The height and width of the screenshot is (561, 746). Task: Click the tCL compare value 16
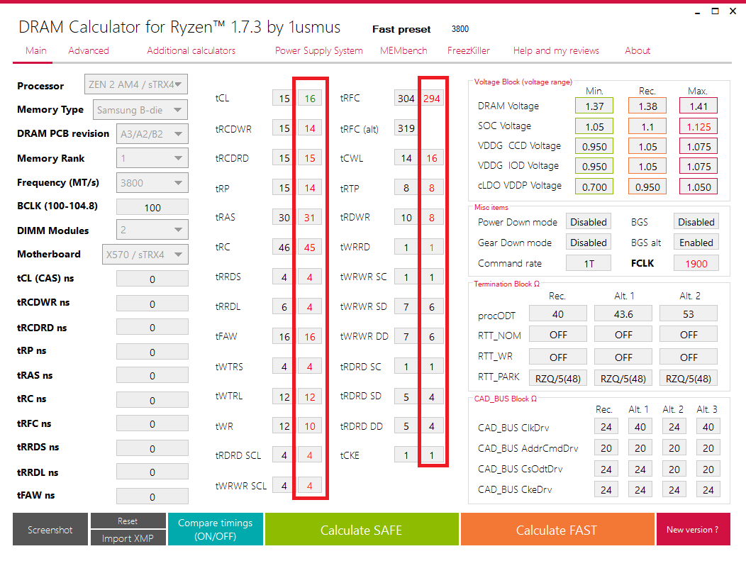point(310,98)
